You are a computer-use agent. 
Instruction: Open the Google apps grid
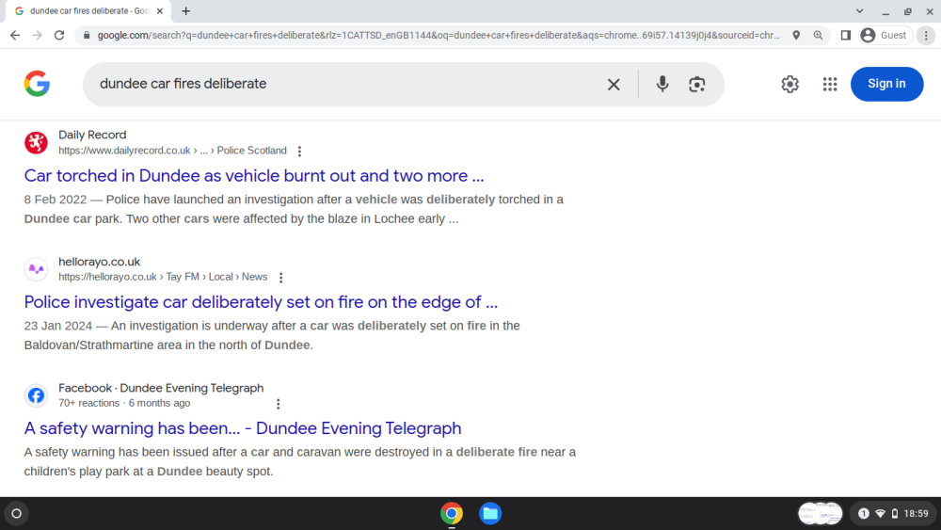coord(830,84)
